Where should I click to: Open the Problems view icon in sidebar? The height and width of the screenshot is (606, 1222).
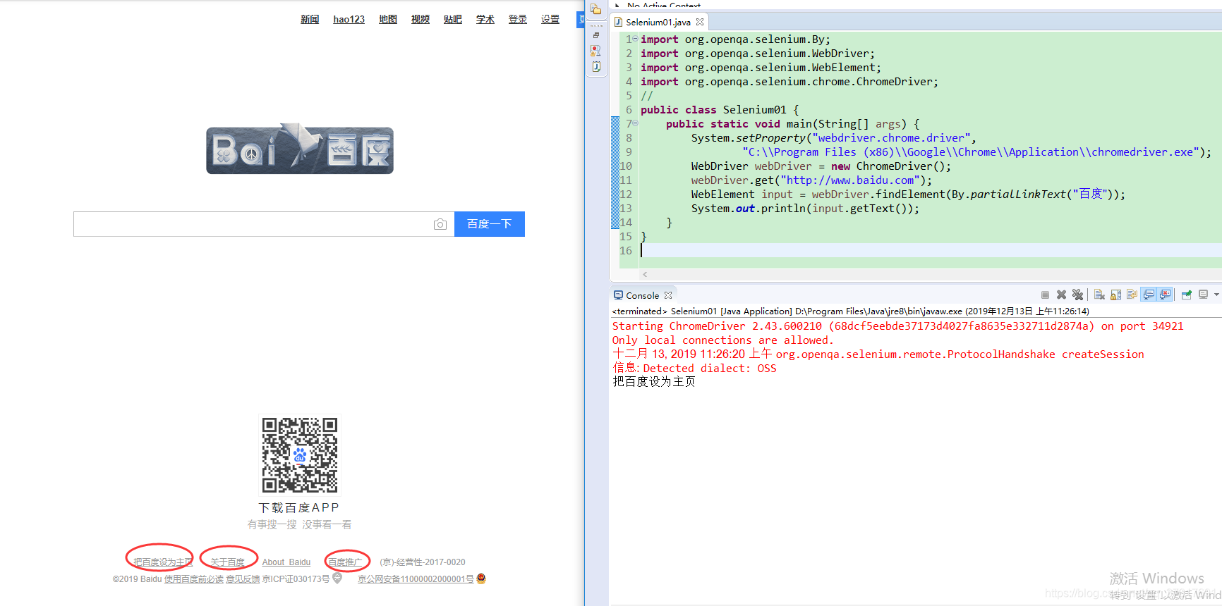pyautogui.click(x=596, y=51)
